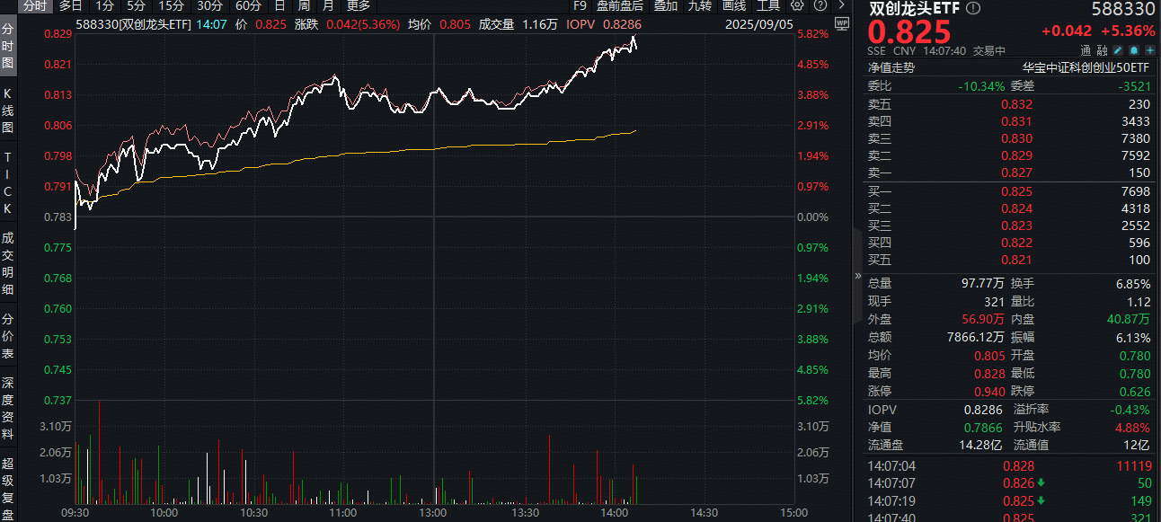Viewport: 1161px width, 522px height.
Task: Toggle 盘前盘后 pre/post-market display
Action: pos(620,5)
